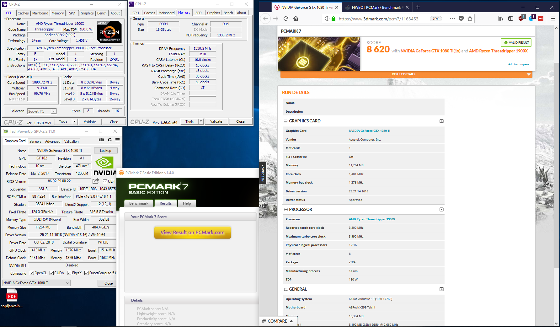
Task: Click GPU-Z refresh icon
Action: pyautogui.click(x=109, y=140)
